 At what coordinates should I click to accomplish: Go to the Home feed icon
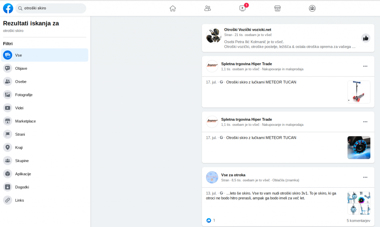173,9
